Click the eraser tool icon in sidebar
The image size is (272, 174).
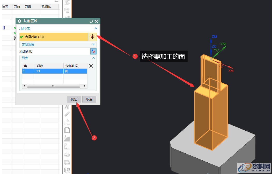67,114
